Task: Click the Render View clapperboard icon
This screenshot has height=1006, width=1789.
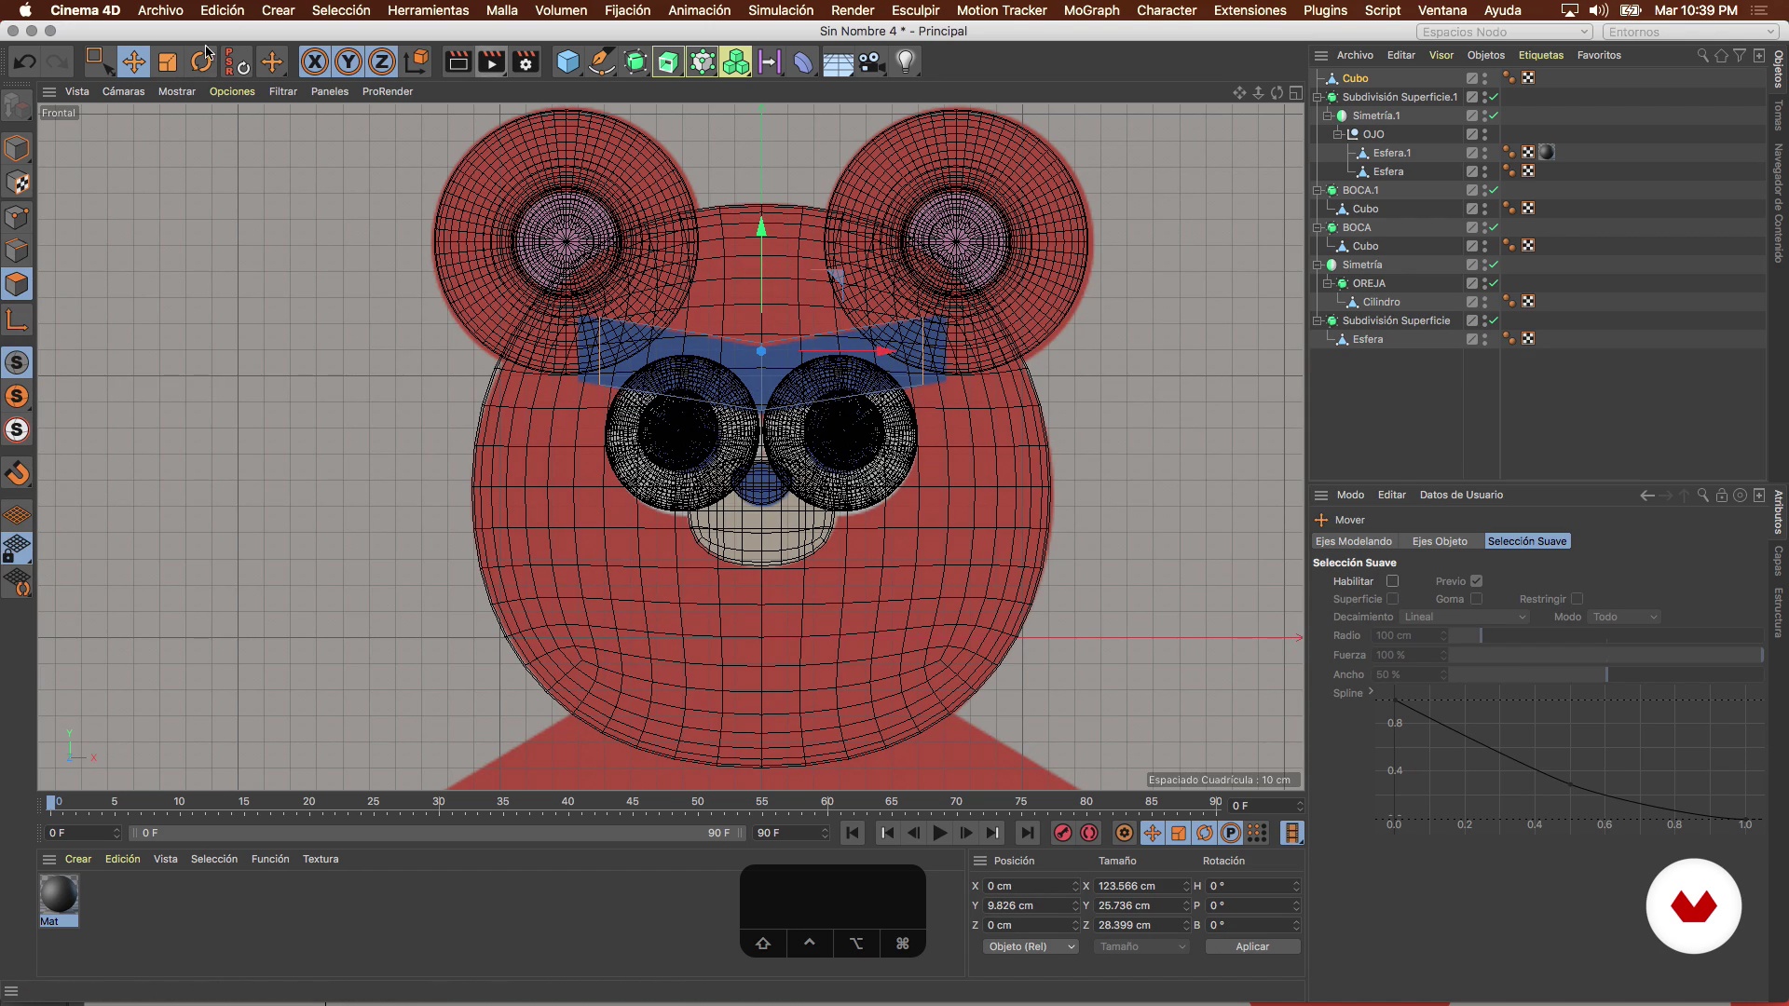Action: click(457, 62)
